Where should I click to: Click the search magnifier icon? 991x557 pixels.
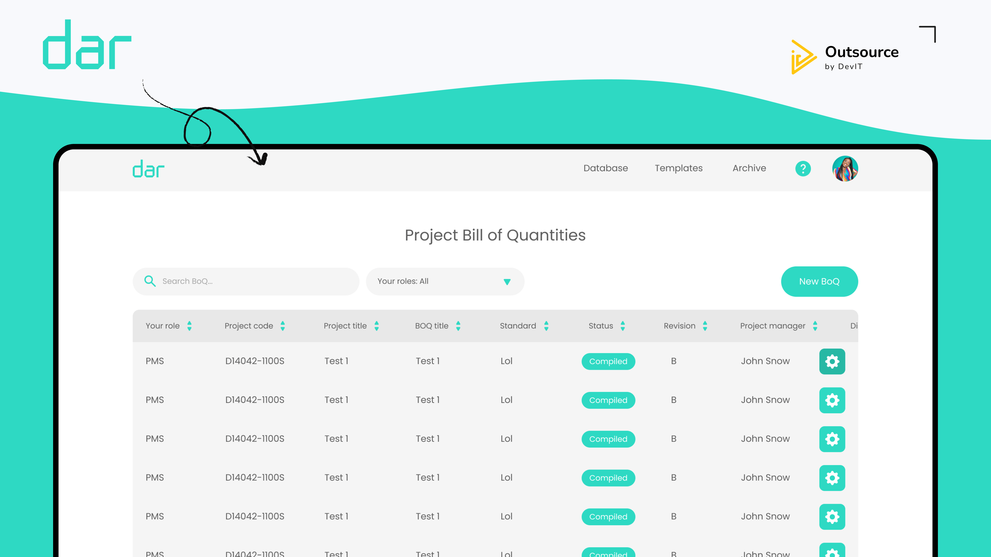(150, 281)
